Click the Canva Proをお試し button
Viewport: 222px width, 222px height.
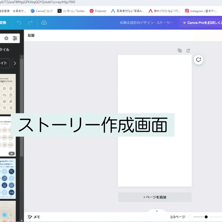[201, 23]
